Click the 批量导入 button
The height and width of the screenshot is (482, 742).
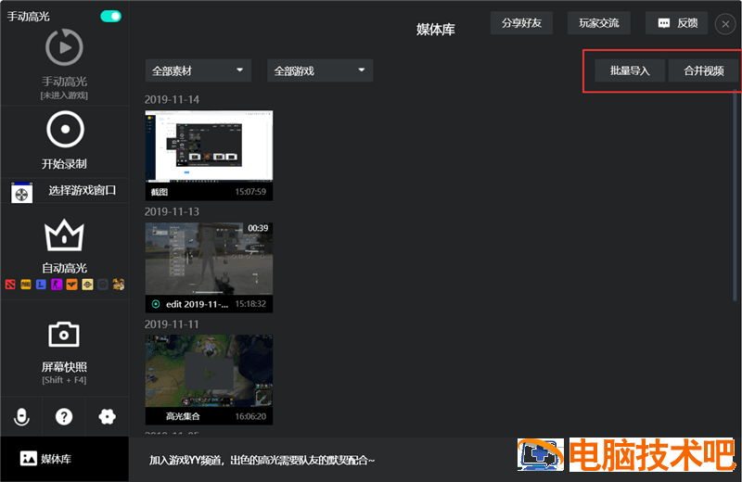[x=630, y=71]
